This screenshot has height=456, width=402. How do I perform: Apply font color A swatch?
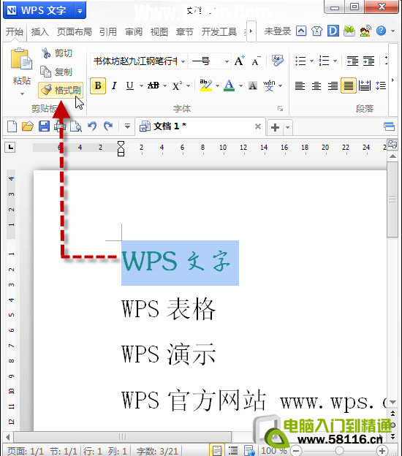(230, 85)
